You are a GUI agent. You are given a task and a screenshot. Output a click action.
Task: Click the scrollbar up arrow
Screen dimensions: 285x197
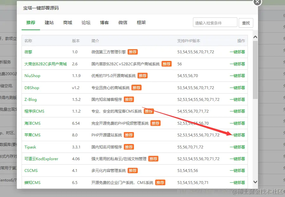255,37
